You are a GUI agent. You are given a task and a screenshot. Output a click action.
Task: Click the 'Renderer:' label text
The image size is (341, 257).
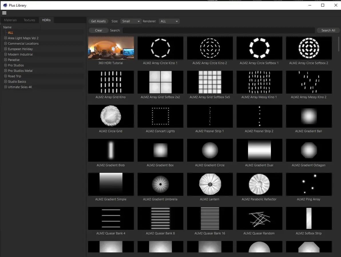(149, 21)
